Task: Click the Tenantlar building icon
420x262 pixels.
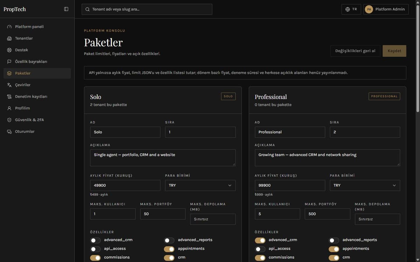Action: click(x=9, y=38)
